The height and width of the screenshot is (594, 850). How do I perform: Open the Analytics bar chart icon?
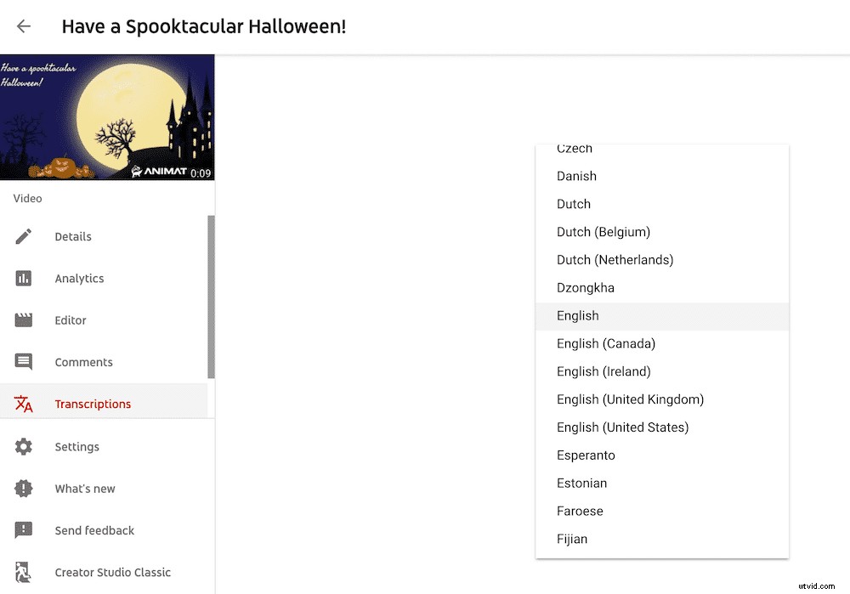tap(24, 278)
